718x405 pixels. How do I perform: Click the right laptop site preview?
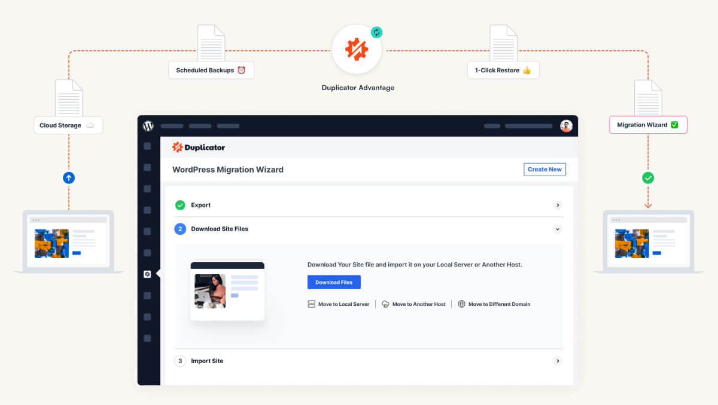tap(649, 242)
